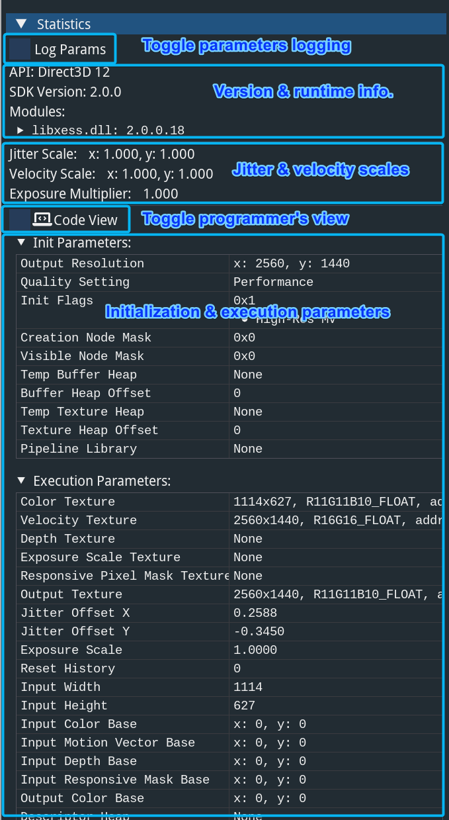This screenshot has width=449, height=820.
Task: Click the Output Color Base row
Action: click(x=82, y=798)
